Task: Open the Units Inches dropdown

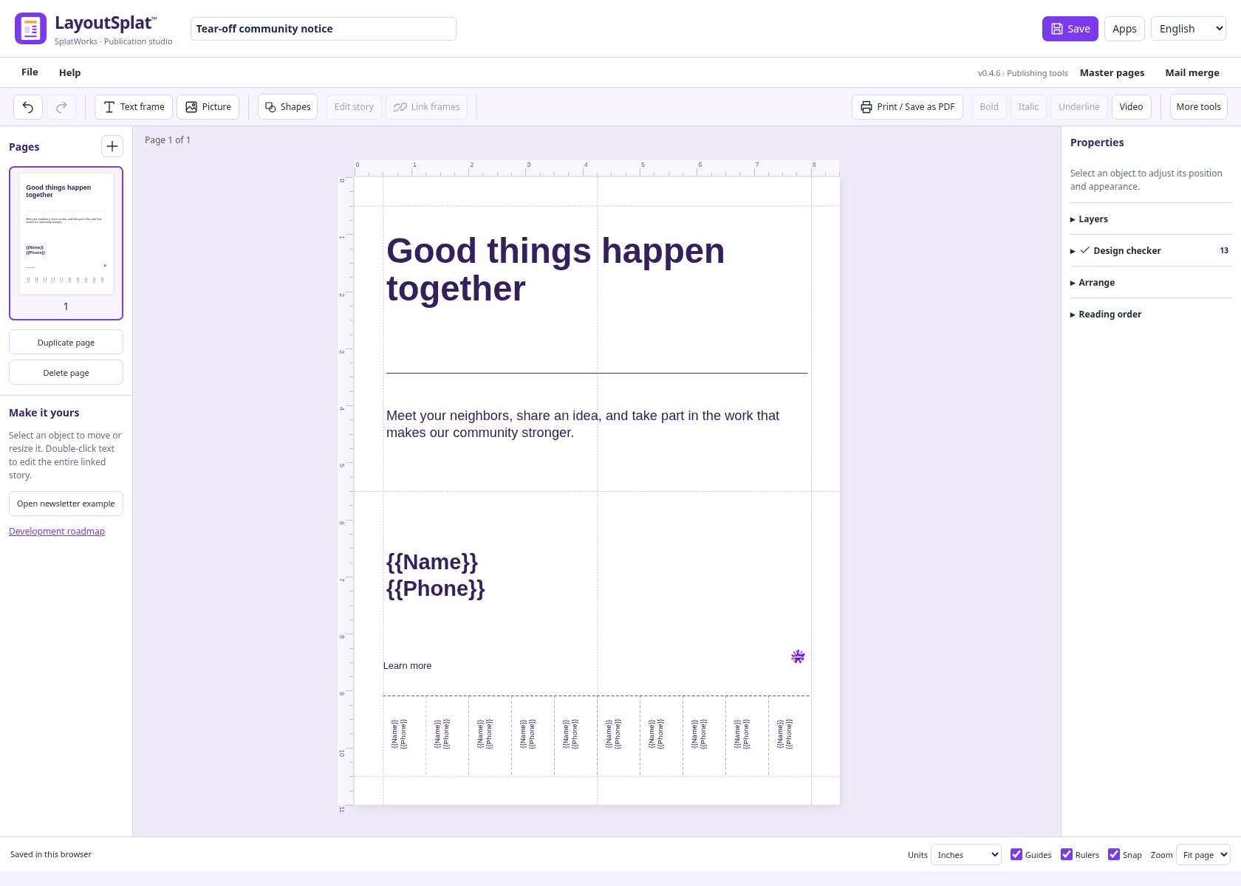Action: coord(966,855)
